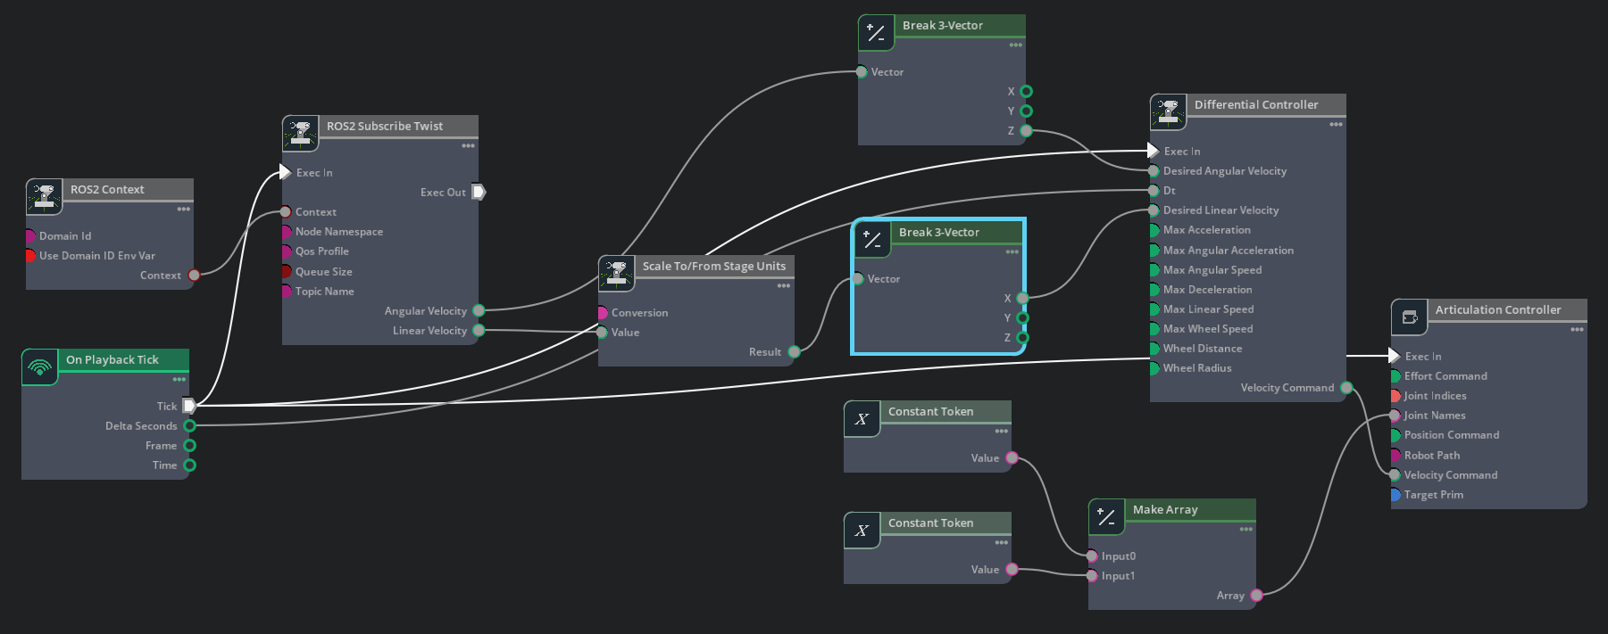Screen dimensions: 1608x634
Task: Click the Tick output port
Action: 189,406
